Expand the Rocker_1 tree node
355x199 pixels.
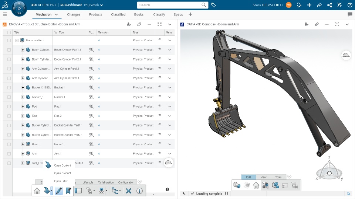coord(23,97)
